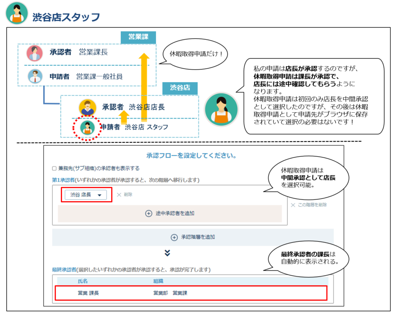Click the large staff avatar beside the speech bubble
The image size is (396, 313).
coord(221,109)
